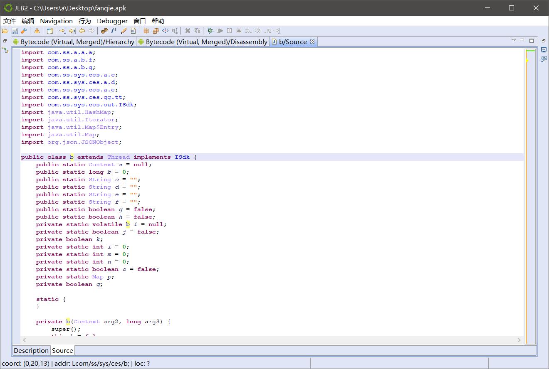Open the right sidebar logger icon
This screenshot has height=369, width=549.
[544, 49]
